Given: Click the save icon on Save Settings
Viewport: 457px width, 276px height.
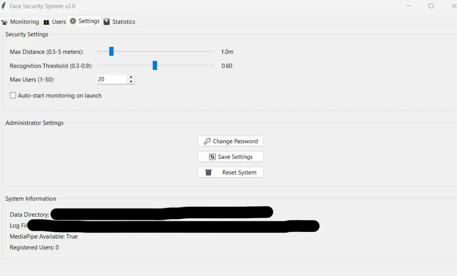Looking at the screenshot, I should (212, 157).
